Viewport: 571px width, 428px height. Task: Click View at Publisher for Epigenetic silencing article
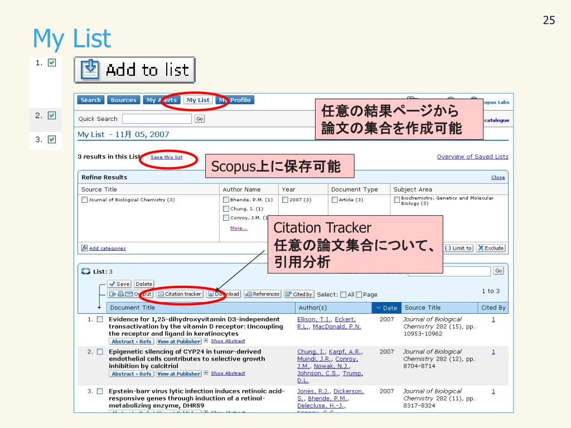click(179, 374)
